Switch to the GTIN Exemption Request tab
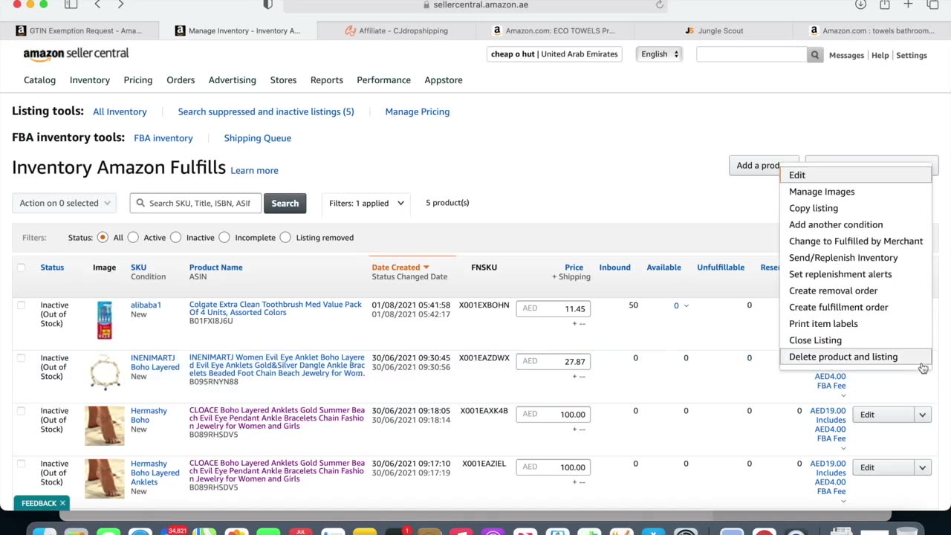This screenshot has width=951, height=535. tap(78, 30)
